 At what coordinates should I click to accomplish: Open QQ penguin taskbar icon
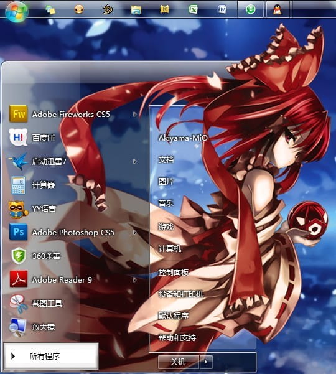click(x=277, y=9)
